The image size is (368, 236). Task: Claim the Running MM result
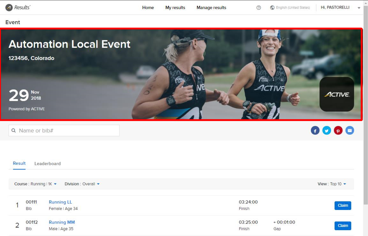pos(343,226)
